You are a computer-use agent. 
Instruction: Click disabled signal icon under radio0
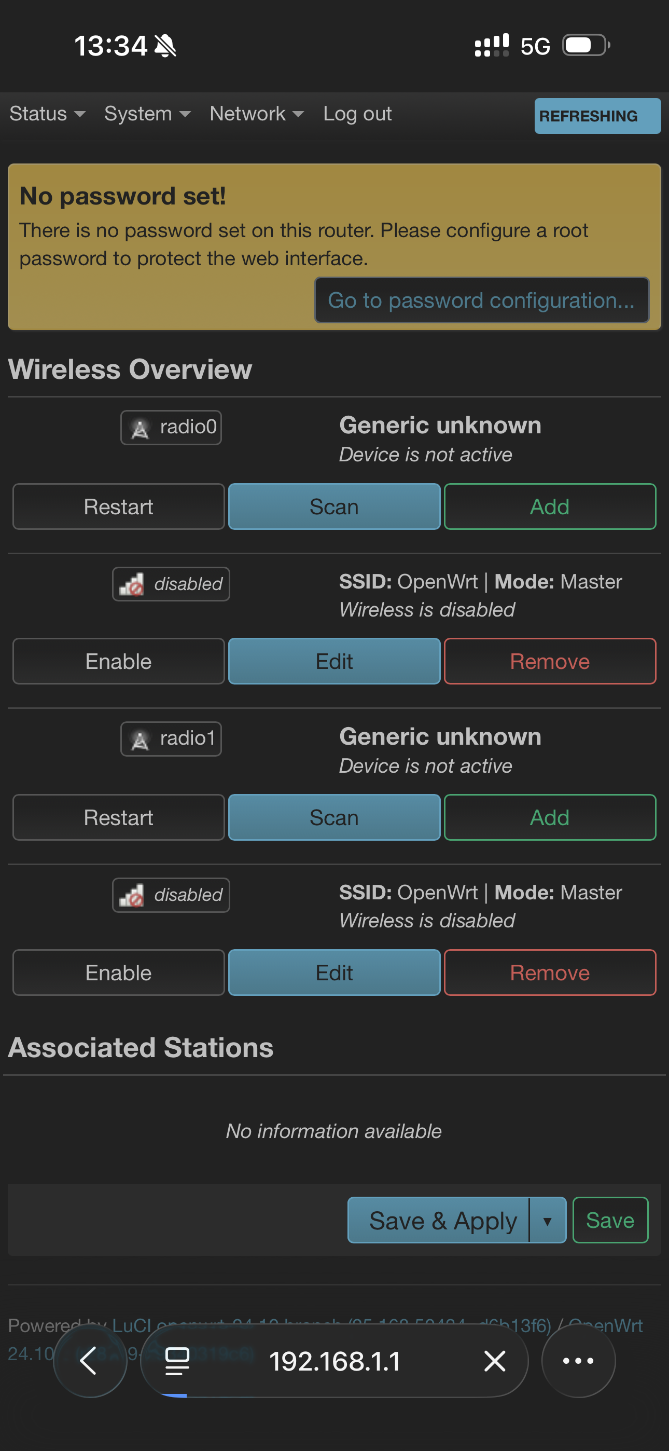(x=132, y=584)
